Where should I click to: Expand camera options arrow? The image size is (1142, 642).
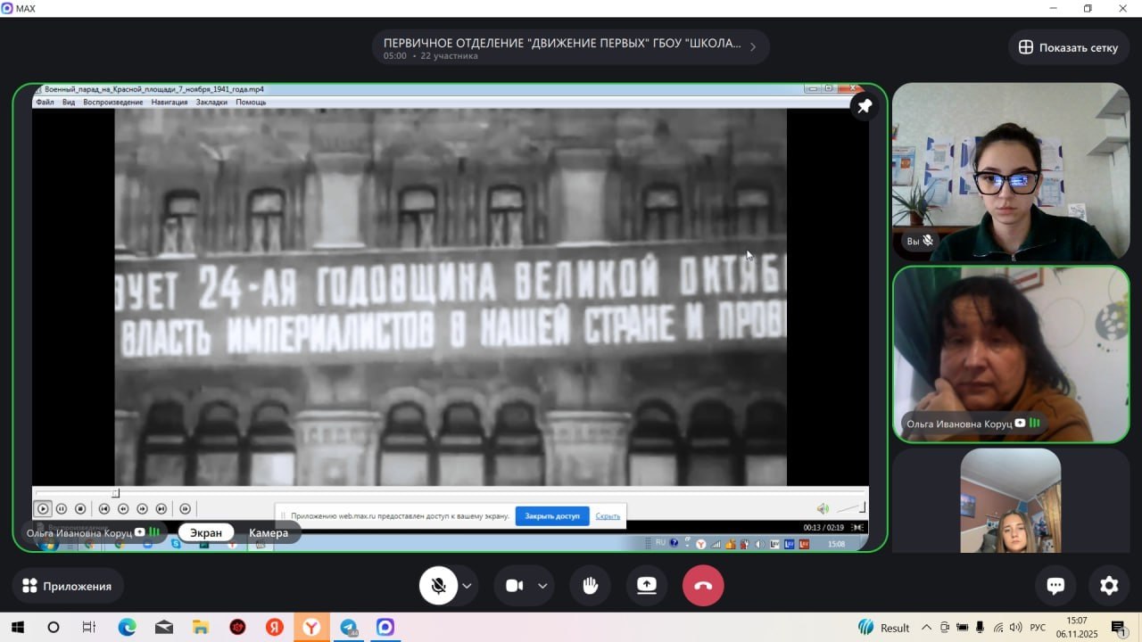[x=542, y=586]
